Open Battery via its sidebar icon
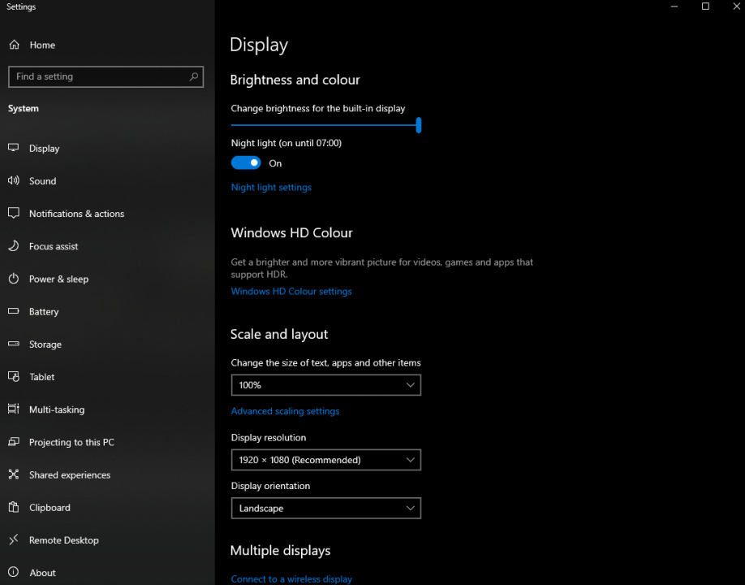Viewport: 745px width, 585px height. [x=14, y=311]
